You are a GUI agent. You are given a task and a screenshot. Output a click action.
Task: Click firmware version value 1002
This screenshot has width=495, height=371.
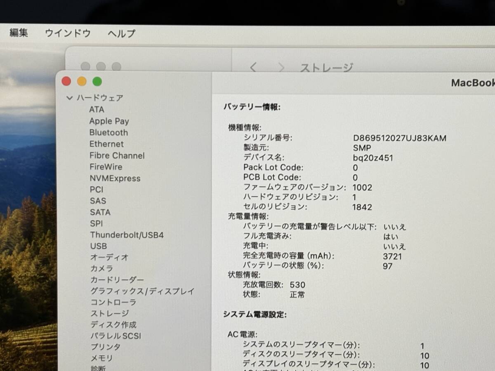click(363, 188)
